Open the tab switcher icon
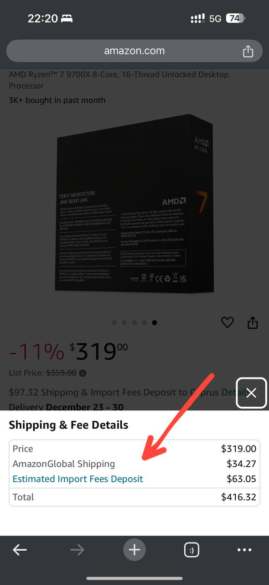 coord(191,550)
